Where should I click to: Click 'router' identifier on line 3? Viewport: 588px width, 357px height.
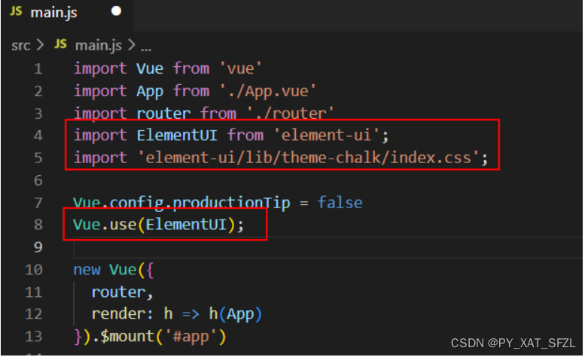(163, 113)
